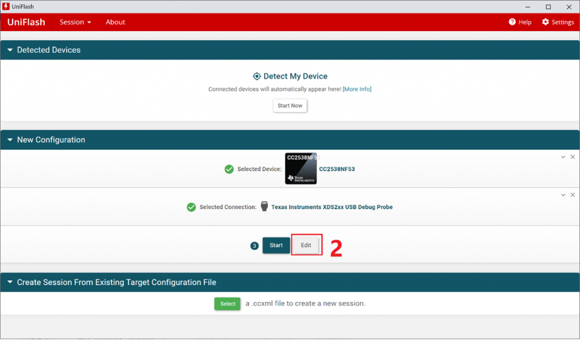This screenshot has width=580, height=340.
Task: Click the Selected Connection label text
Action: pos(228,207)
